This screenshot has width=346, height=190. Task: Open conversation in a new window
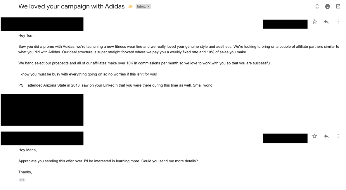pos(338,6)
